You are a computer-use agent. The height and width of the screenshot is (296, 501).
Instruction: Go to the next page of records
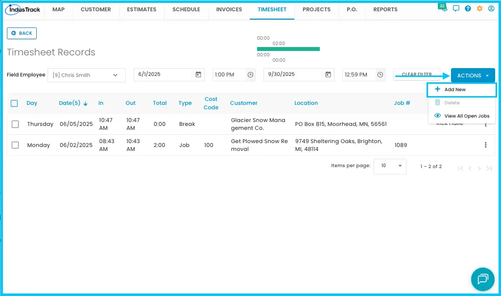(479, 168)
